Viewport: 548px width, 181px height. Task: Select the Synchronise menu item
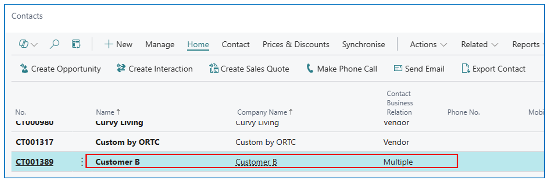point(363,44)
